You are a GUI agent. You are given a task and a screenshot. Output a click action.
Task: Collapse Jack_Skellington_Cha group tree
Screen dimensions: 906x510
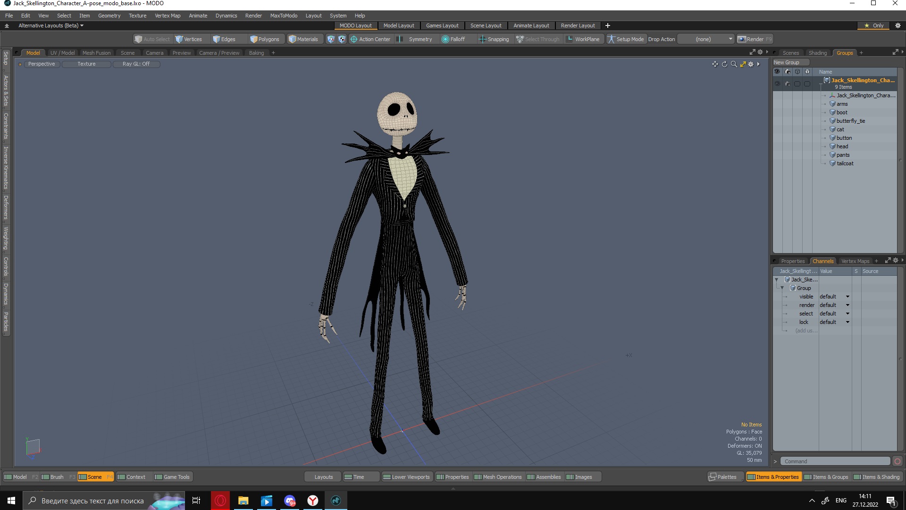(821, 83)
